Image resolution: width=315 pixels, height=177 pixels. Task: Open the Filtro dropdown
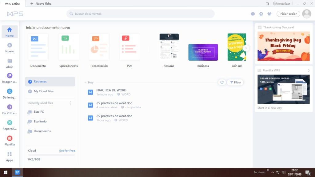click(x=235, y=82)
